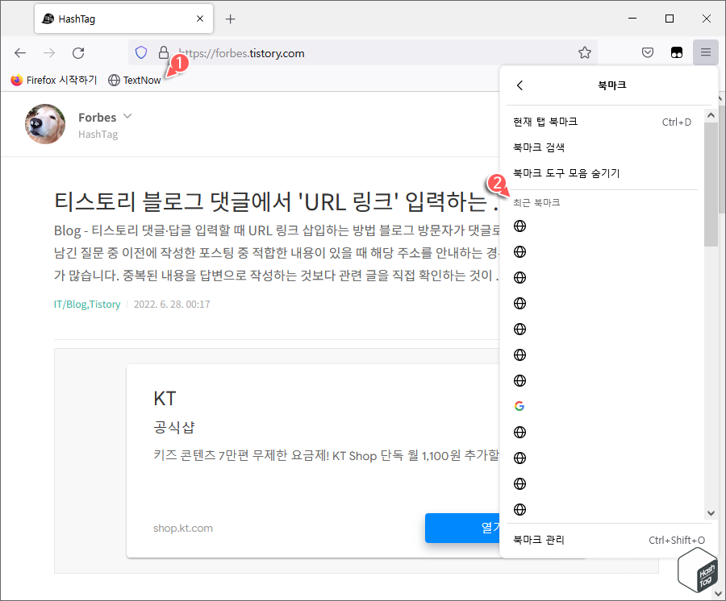
Task: Open the first globe bookmark under 최근 북마크
Action: tap(519, 226)
